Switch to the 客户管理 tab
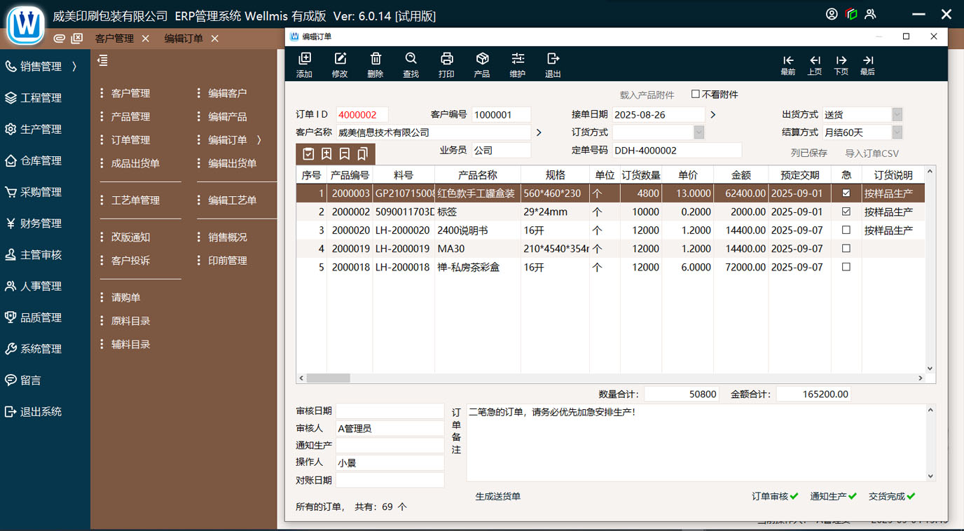This screenshot has height=531, width=964. (x=114, y=39)
